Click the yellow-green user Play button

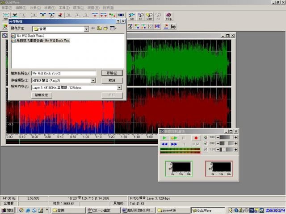(174, 138)
